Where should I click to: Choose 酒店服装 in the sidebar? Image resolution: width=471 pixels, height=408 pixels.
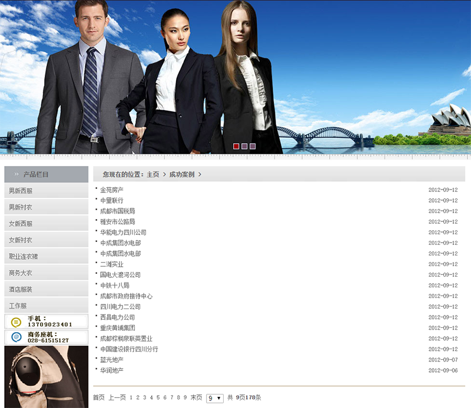tap(21, 290)
